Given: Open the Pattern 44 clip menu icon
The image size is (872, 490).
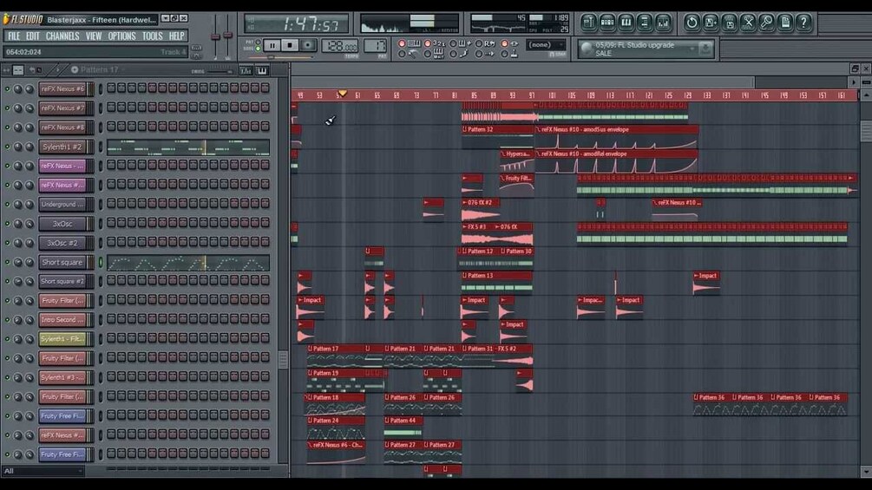Looking at the screenshot, I should pyautogui.click(x=388, y=421).
